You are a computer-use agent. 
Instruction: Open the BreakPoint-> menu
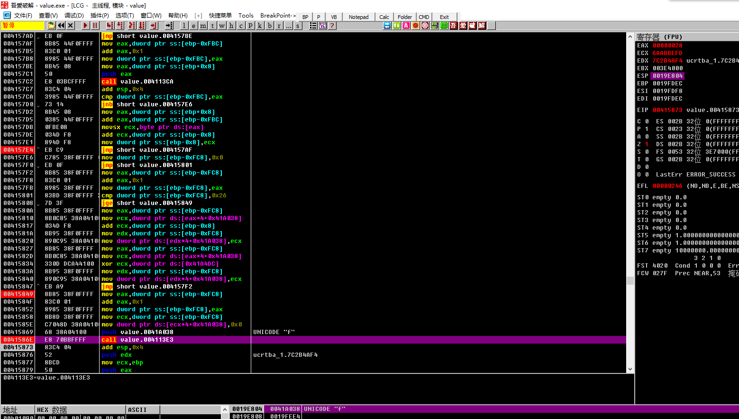pos(278,16)
